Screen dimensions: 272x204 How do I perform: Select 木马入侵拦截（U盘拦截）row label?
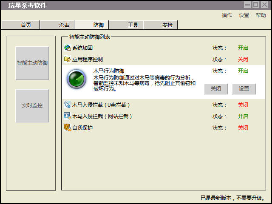click(x=101, y=105)
